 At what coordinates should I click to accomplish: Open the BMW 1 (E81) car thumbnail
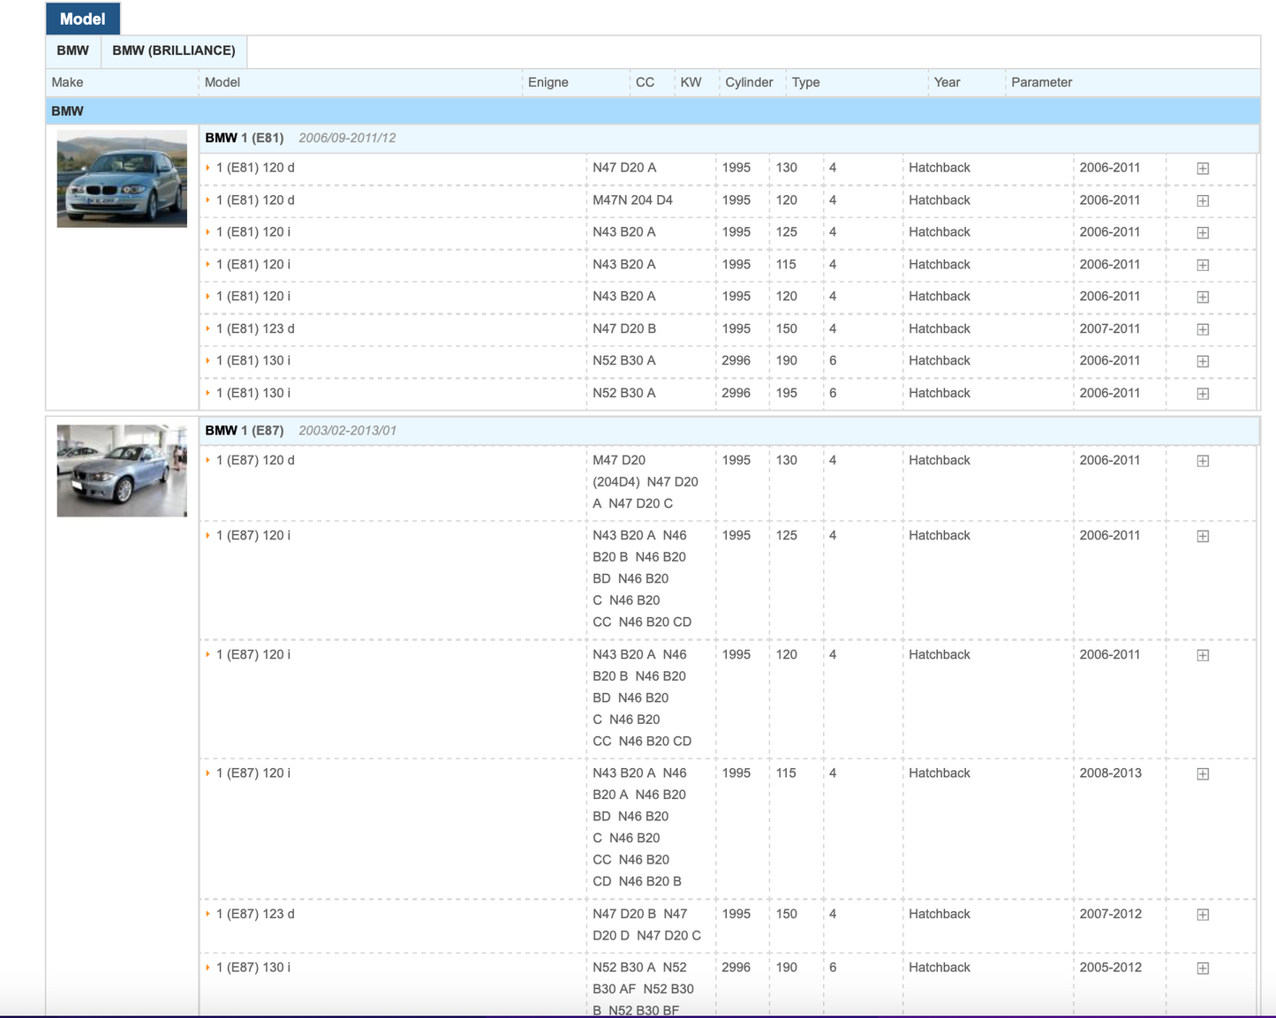tap(122, 178)
